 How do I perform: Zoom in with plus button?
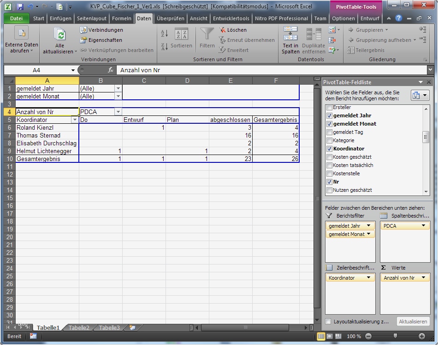click(x=422, y=336)
